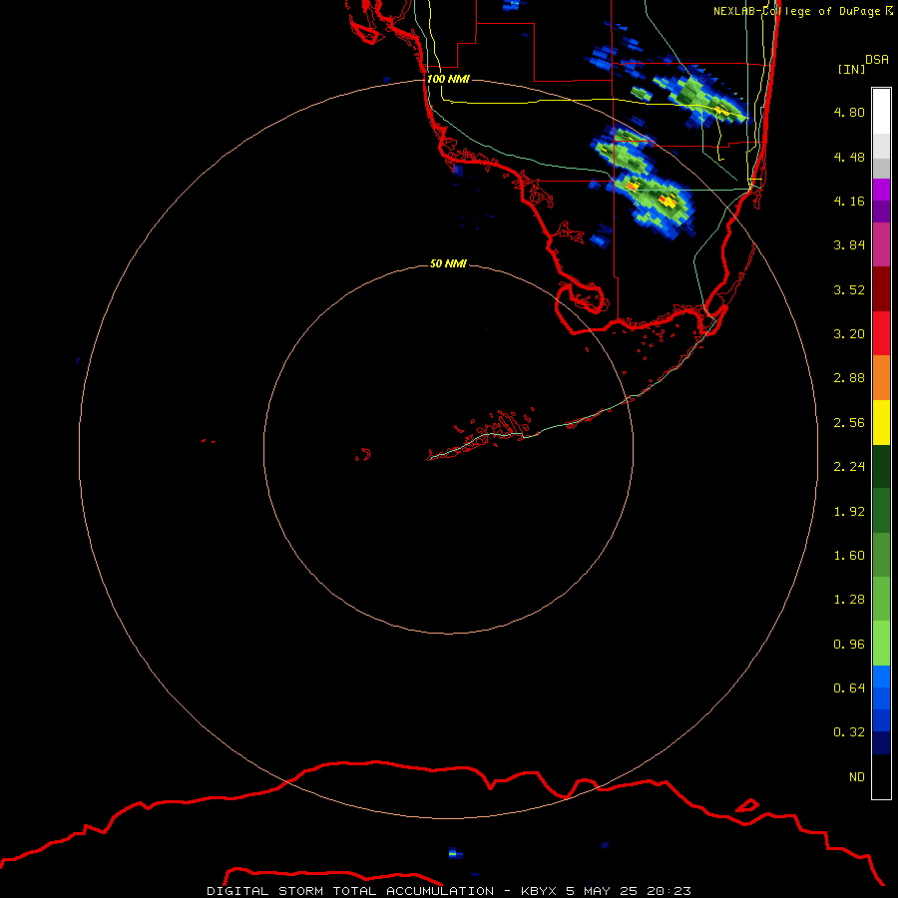
Task: Select the 4.80 legend value
Action: [849, 112]
